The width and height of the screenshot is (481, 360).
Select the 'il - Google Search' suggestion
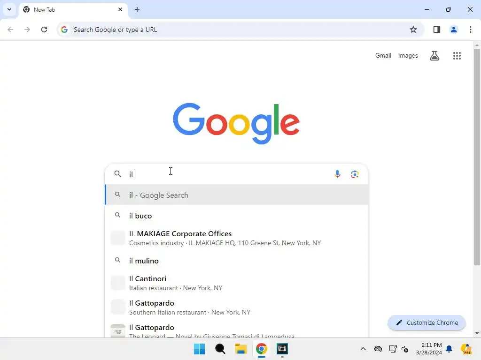(x=237, y=195)
